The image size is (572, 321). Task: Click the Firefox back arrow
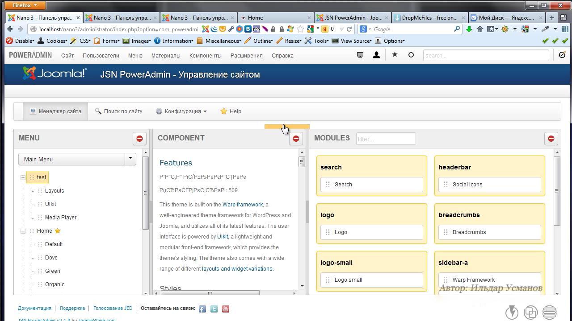10,29
